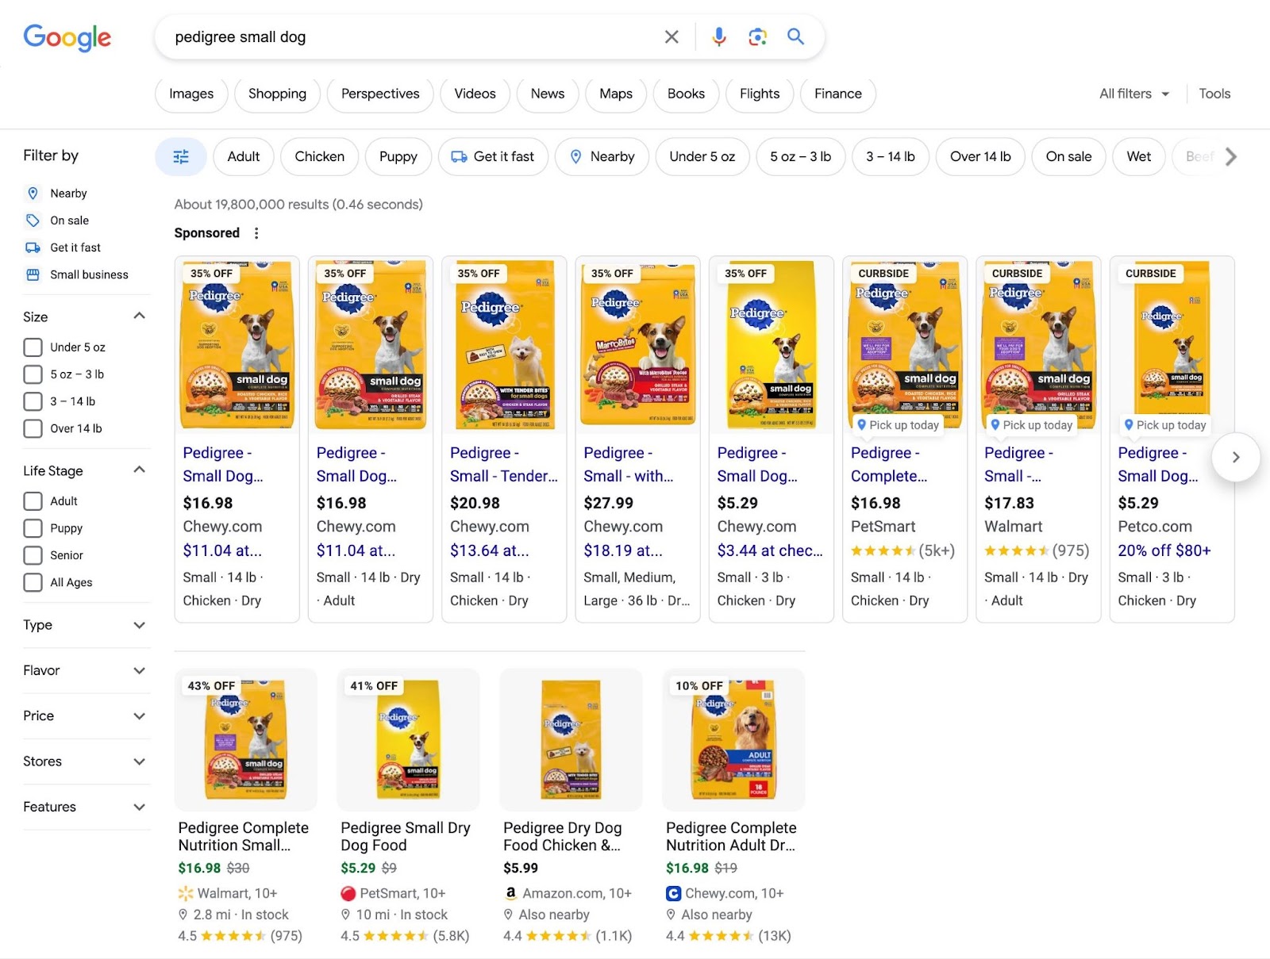The height and width of the screenshot is (959, 1270).
Task: Select the Small business storefront icon
Action: pos(33,274)
